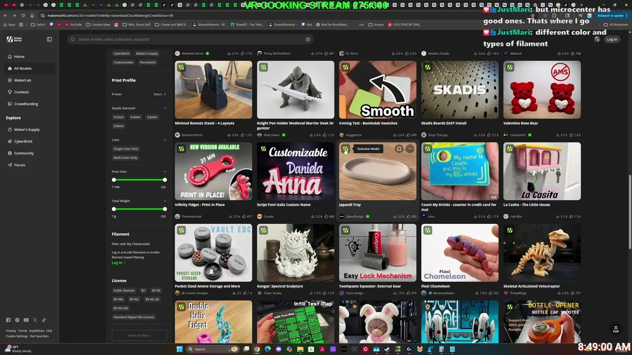632x355 pixels.
Task: Open Windows Start menu
Action: coord(180,349)
